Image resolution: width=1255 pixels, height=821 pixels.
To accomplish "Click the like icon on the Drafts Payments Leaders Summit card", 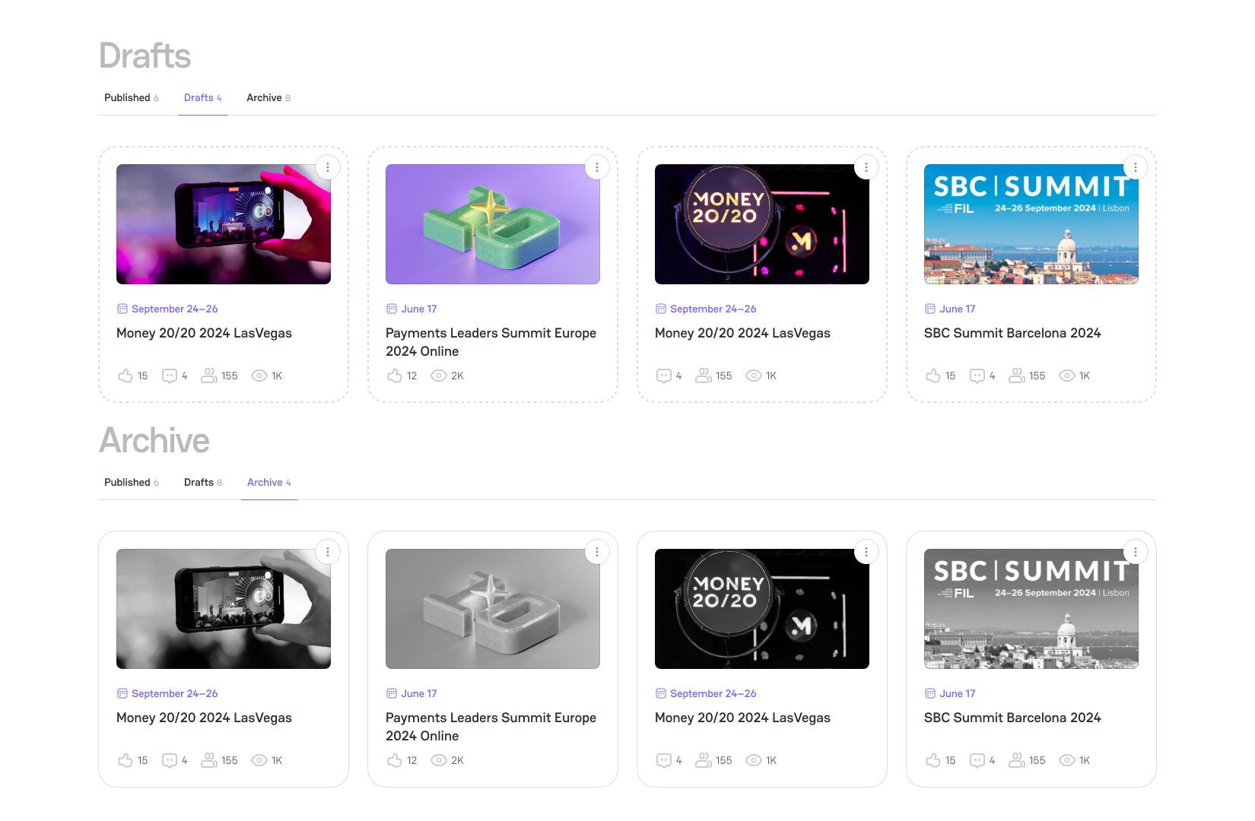I will point(394,376).
